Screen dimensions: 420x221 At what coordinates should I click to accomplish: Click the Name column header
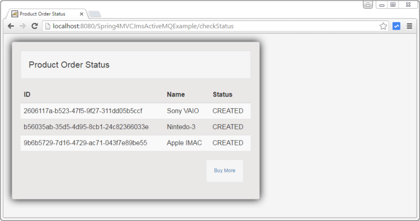coord(176,94)
